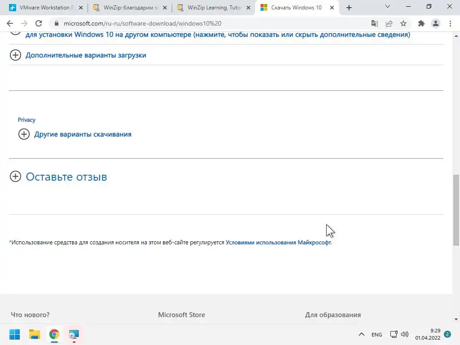Click the scrollbar down arrow
The height and width of the screenshot is (345, 460).
456,319
